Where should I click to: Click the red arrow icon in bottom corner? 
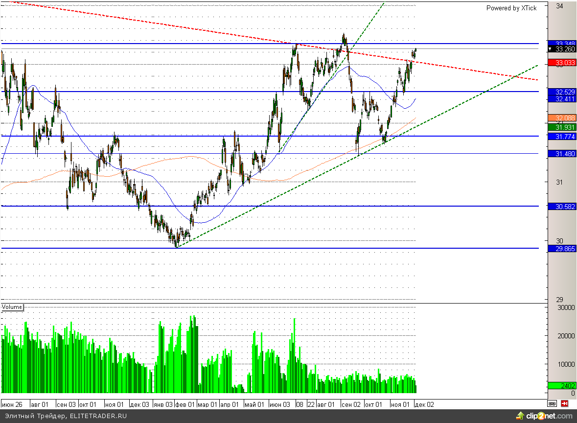(x=564, y=404)
